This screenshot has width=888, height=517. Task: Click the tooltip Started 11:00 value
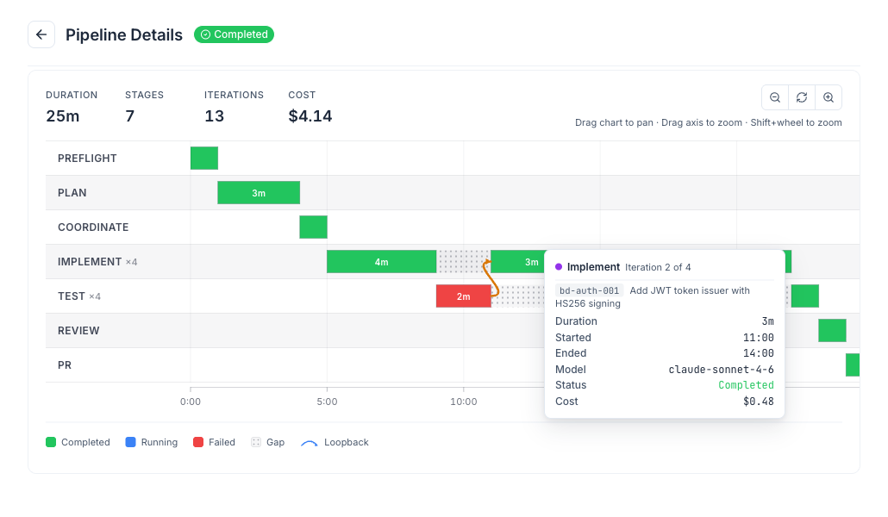(x=759, y=338)
